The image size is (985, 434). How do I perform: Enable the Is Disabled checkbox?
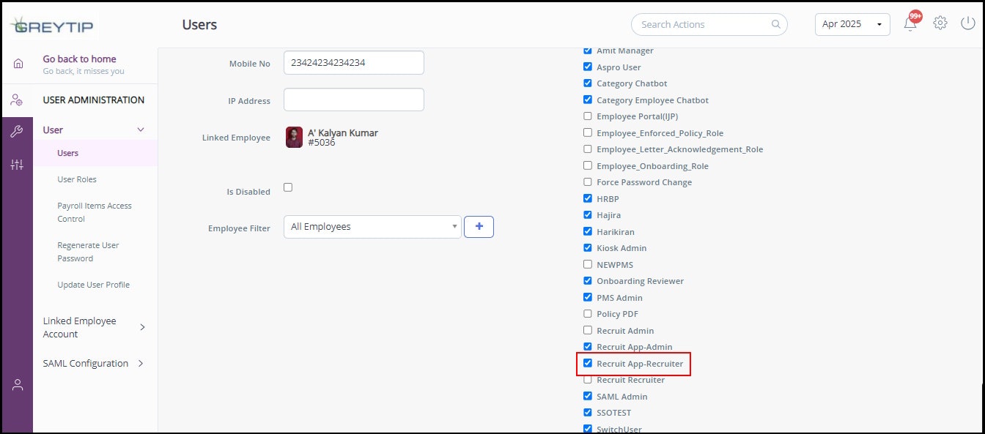click(x=288, y=187)
